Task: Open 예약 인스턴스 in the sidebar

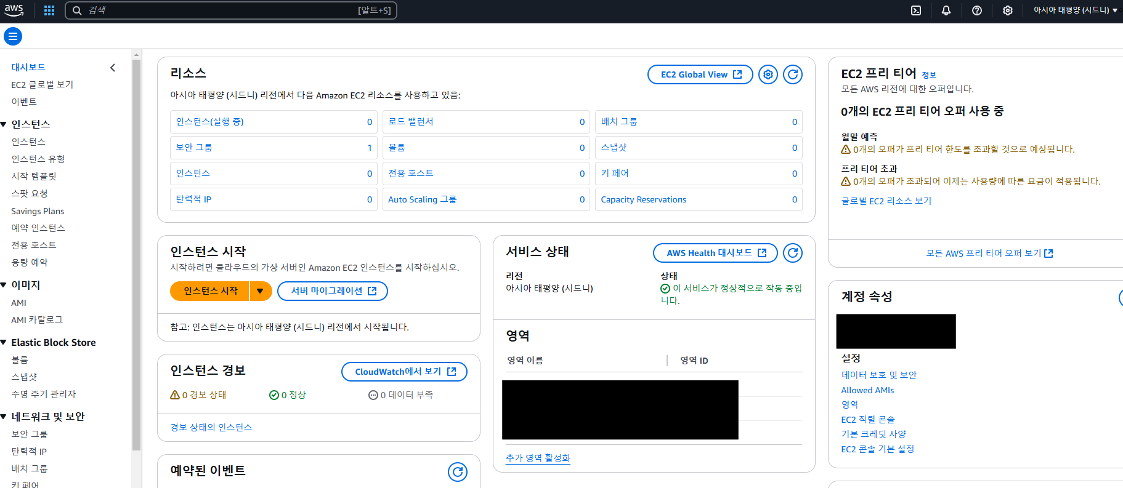Action: tap(38, 228)
